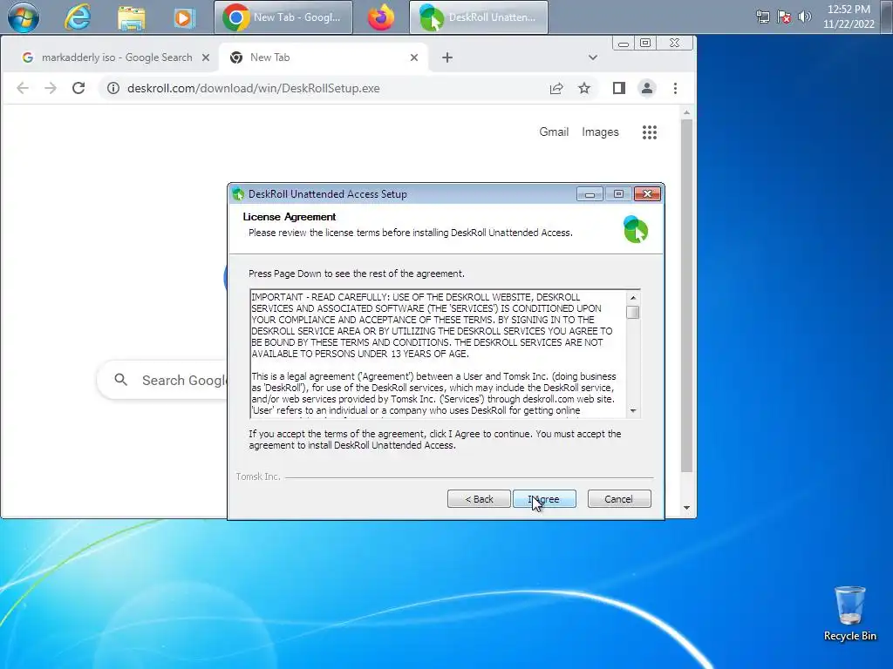Switch to DeskRoll Unattended taskbar button

pyautogui.click(x=479, y=17)
